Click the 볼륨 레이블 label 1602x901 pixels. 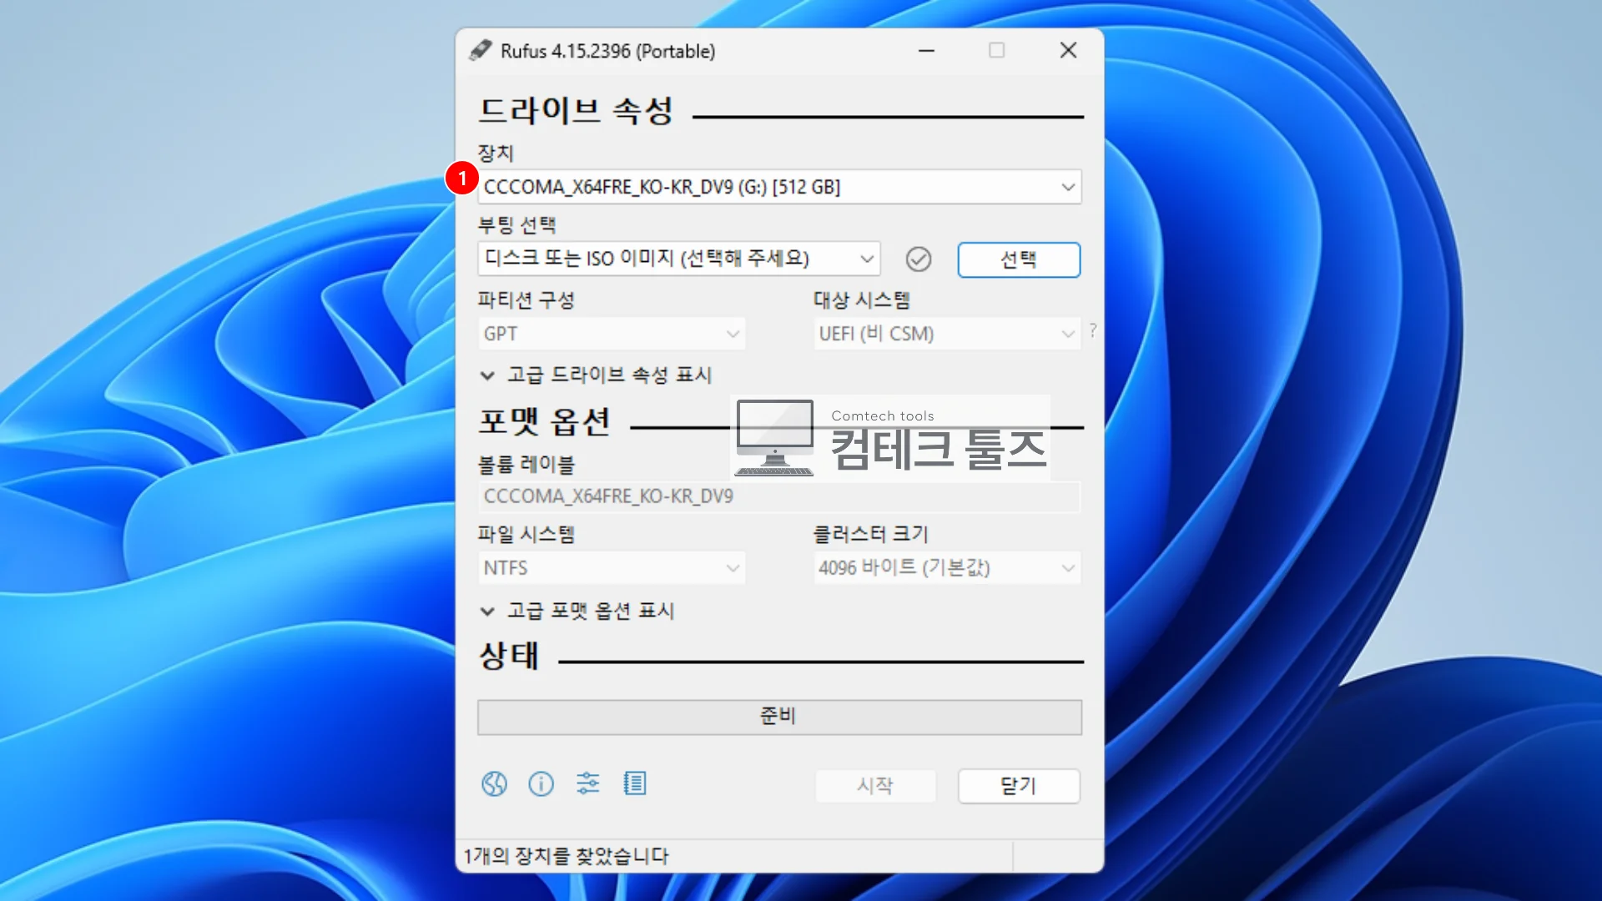(x=526, y=465)
